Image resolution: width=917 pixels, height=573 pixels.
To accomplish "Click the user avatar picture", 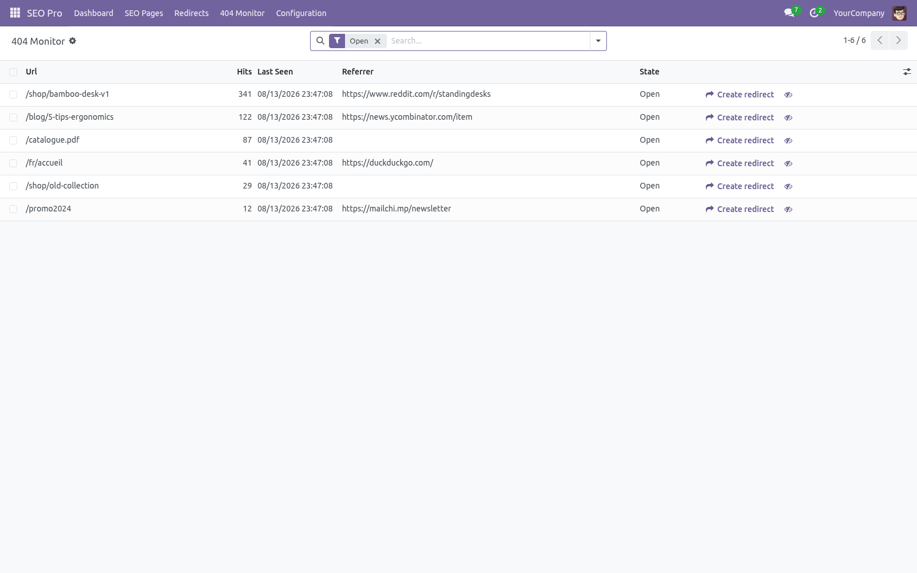I will pos(899,13).
